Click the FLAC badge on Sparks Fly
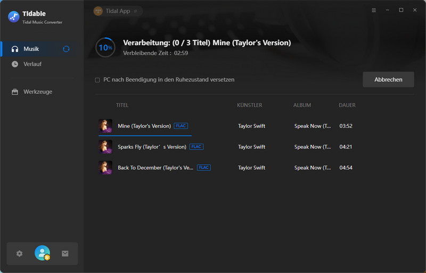This screenshot has height=273, width=426. (196, 147)
